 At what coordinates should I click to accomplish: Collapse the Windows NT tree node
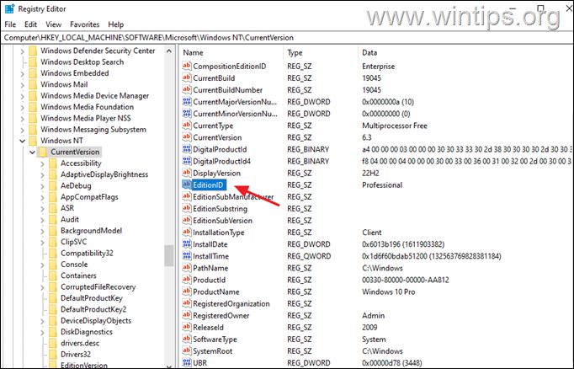click(23, 141)
